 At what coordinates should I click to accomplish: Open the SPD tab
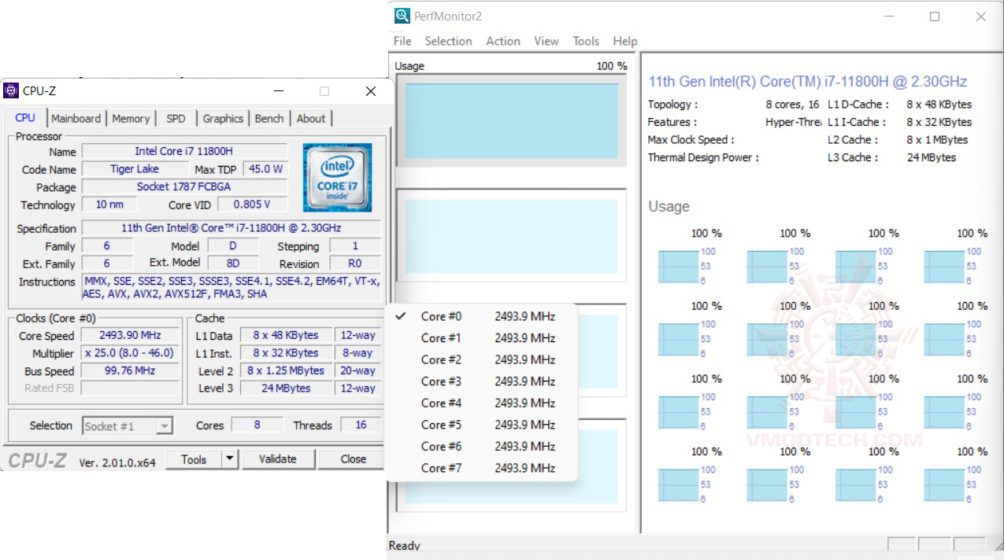tap(176, 119)
